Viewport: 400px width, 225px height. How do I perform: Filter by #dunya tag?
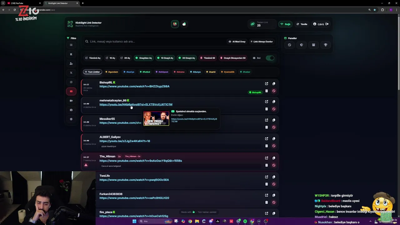click(195, 72)
